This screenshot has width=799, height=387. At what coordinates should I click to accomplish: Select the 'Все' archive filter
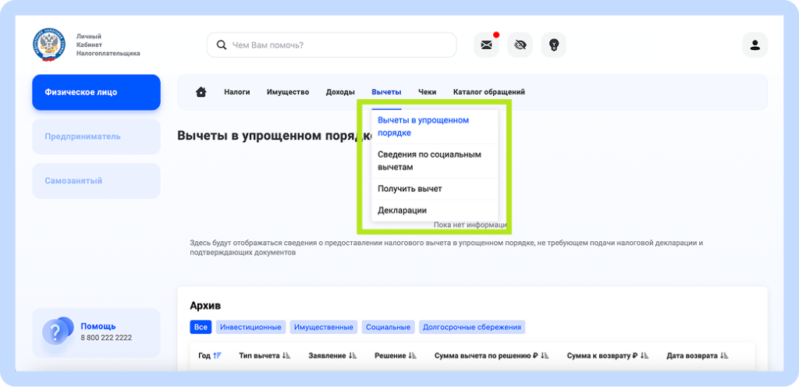click(201, 327)
